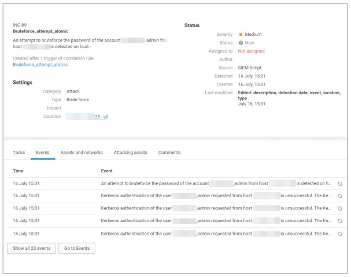Open the Assets and networks tab
Image resolution: width=351 pixels, height=277 pixels.
82,153
